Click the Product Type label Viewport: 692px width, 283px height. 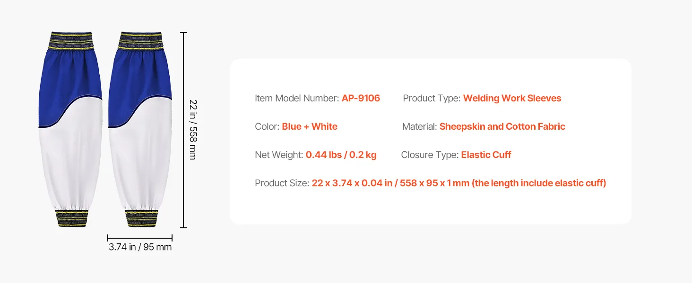point(432,98)
